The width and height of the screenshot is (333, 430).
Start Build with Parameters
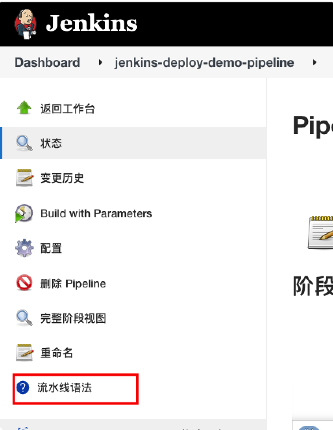point(96,213)
